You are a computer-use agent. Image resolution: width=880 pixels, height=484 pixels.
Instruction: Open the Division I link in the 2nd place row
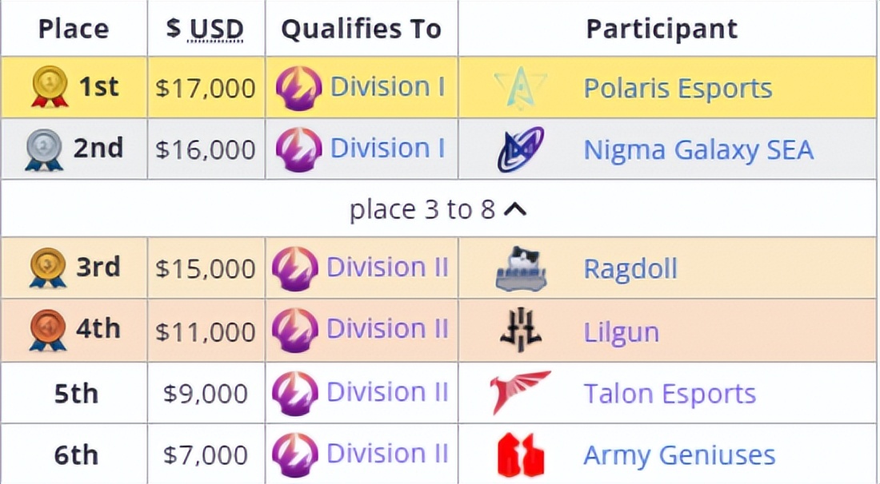pos(387,149)
